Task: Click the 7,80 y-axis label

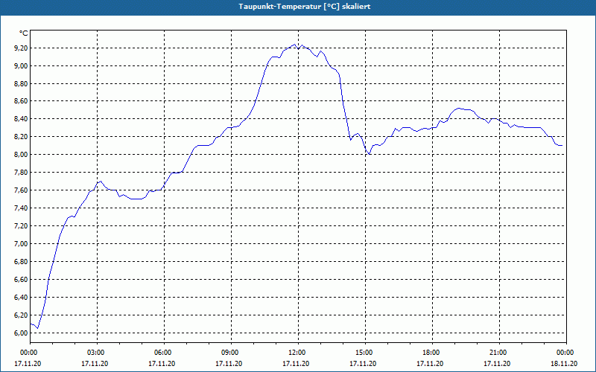Action: point(21,173)
